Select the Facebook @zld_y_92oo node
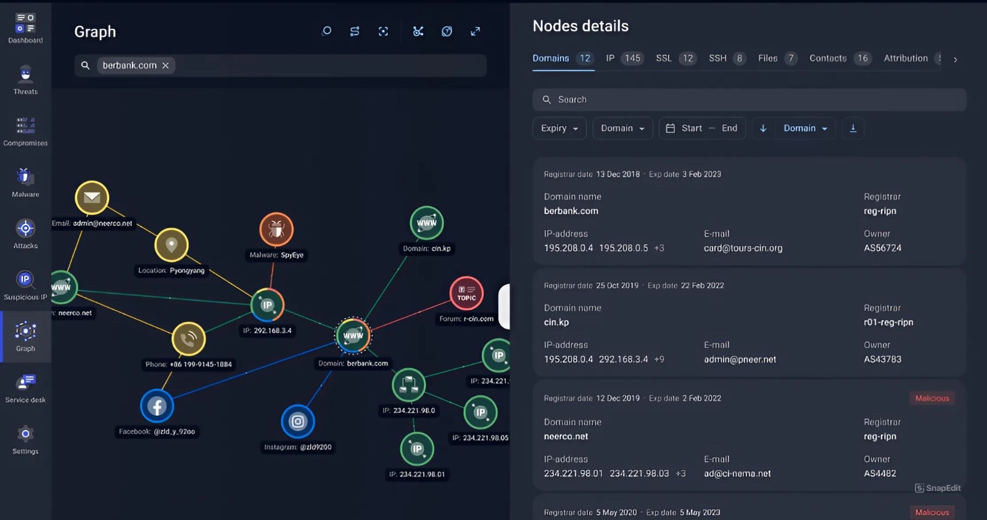The height and width of the screenshot is (520, 987). click(157, 407)
